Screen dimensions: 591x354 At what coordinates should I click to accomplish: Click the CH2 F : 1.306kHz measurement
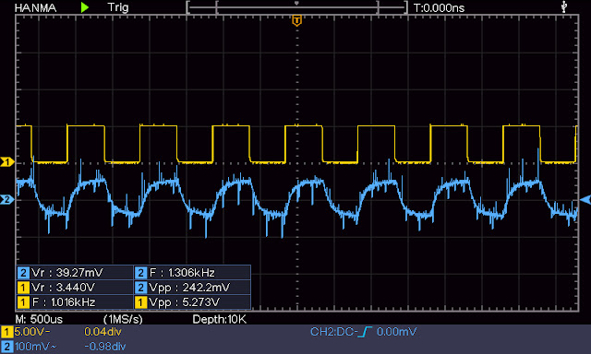pyautogui.click(x=192, y=273)
